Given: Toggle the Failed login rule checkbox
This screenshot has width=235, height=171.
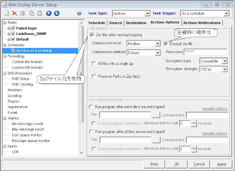Looking at the screenshot, I should [13, 28].
